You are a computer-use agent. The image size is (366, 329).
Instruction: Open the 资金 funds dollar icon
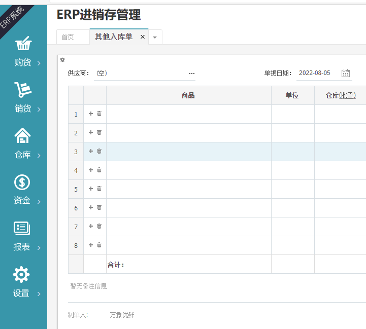click(22, 182)
